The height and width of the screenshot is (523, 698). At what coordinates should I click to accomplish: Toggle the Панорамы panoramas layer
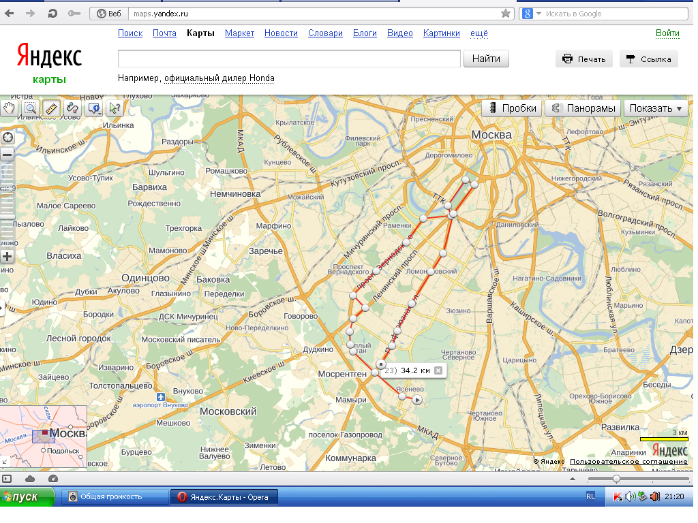582,108
